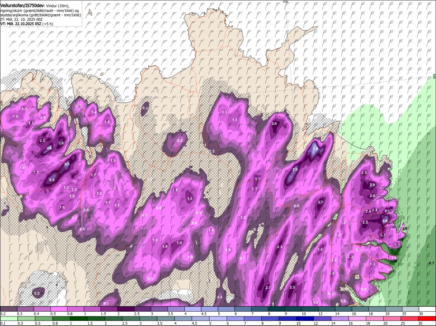Pick the pale green 0.1 swatch in the lower legend
This screenshot has width=436, height=326.
click(x=8, y=319)
